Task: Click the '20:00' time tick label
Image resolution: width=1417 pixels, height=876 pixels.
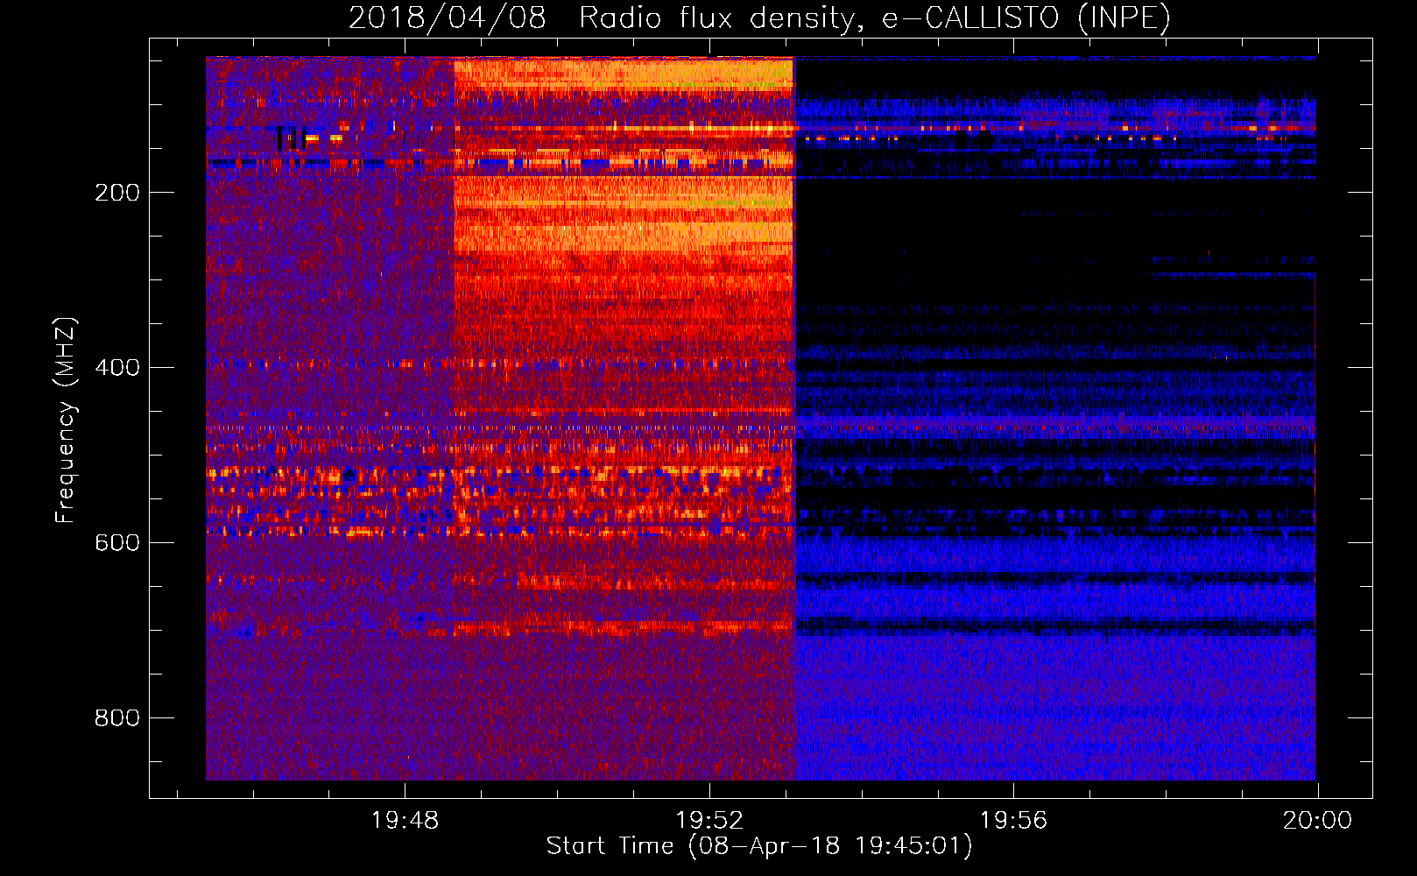Action: [x=1317, y=821]
